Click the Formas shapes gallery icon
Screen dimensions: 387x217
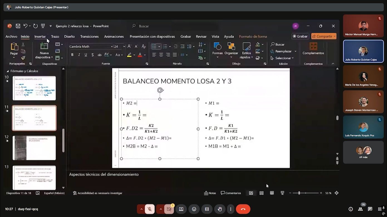[x=217, y=46]
